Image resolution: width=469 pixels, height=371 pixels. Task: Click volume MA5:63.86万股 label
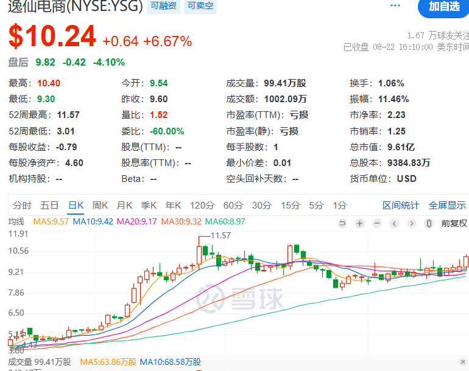108,362
